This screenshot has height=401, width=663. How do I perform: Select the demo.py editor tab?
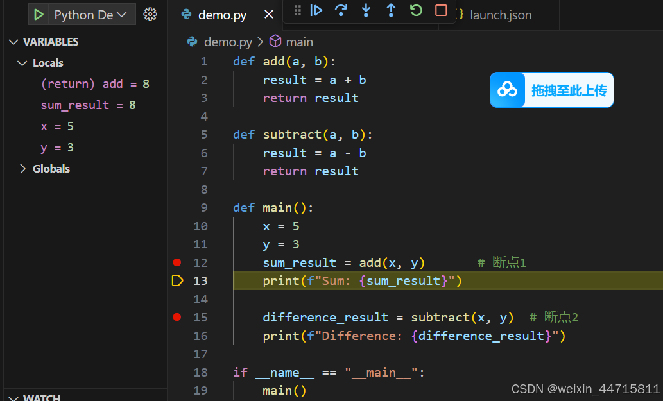[221, 14]
